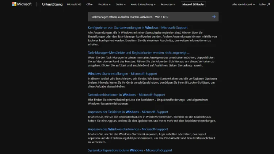Viewport: 274px width, 154px height.
Task: Open Task-Manager-Menüleiste und Registerkarten result
Action: (x=138, y=53)
